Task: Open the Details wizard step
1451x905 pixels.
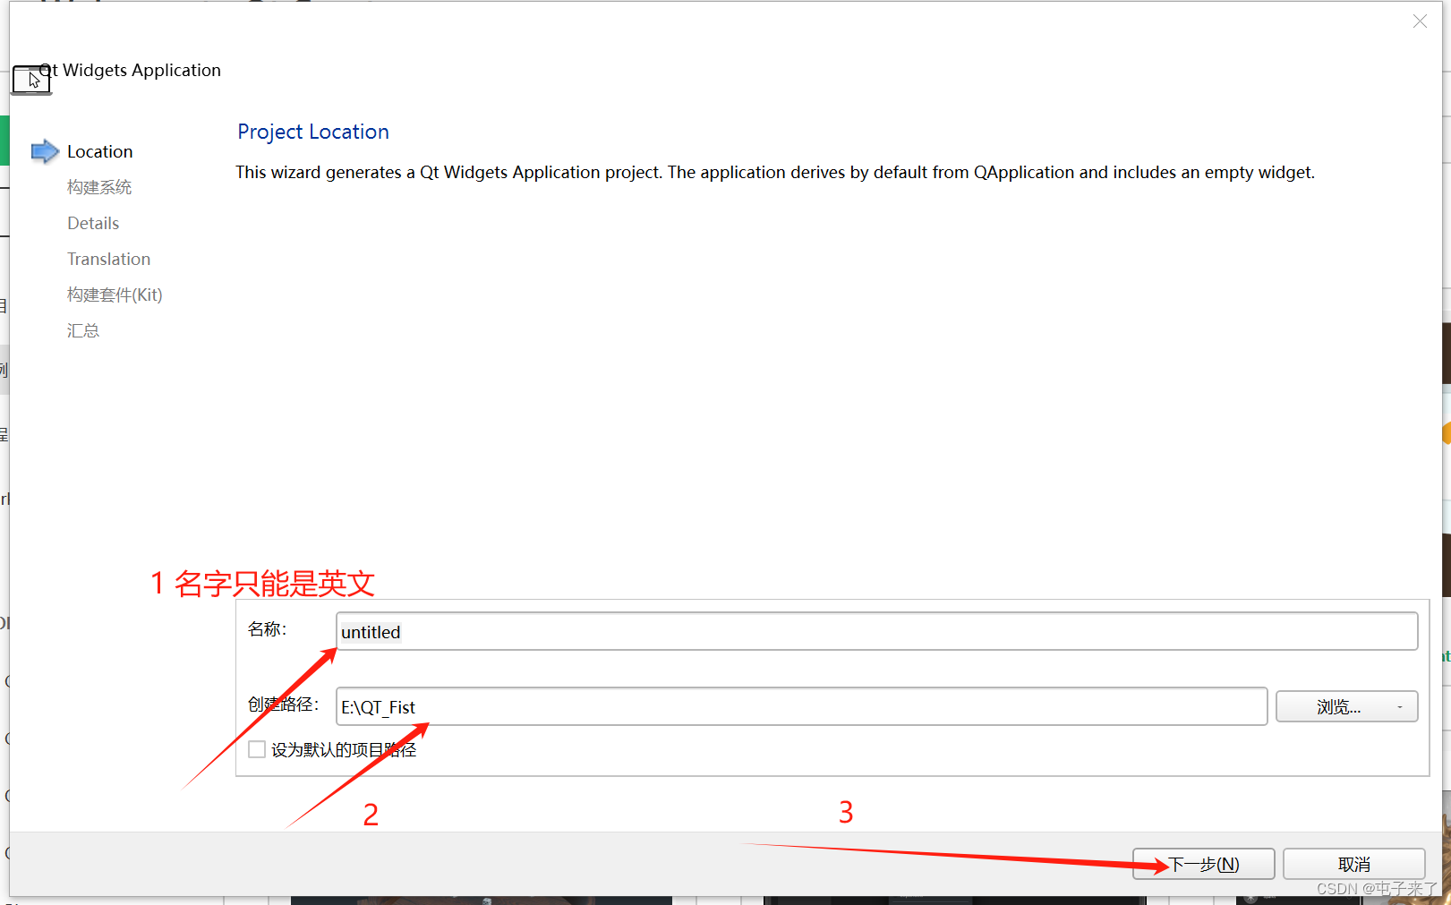Action: click(92, 222)
